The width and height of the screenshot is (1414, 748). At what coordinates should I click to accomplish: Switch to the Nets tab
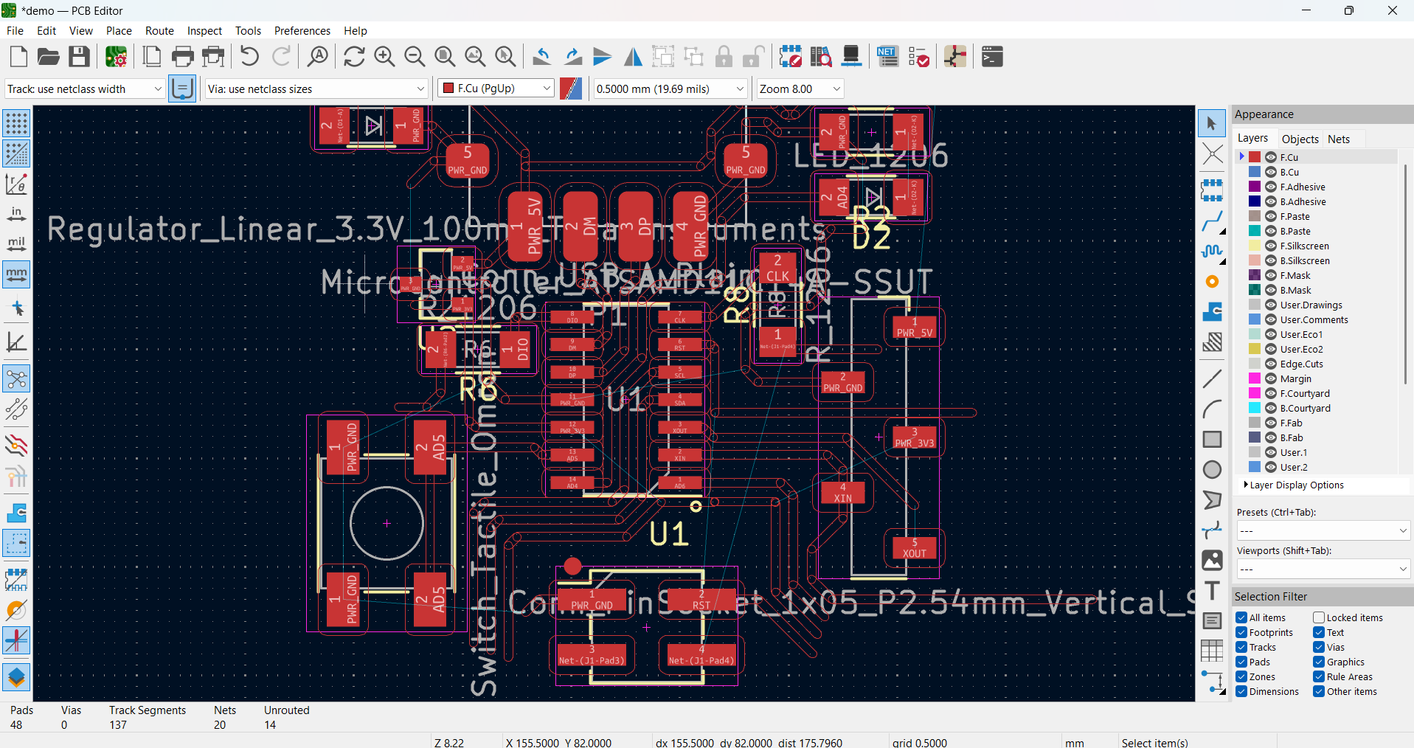[1339, 139]
